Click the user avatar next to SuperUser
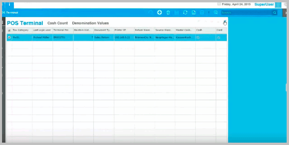 tap(278, 5)
